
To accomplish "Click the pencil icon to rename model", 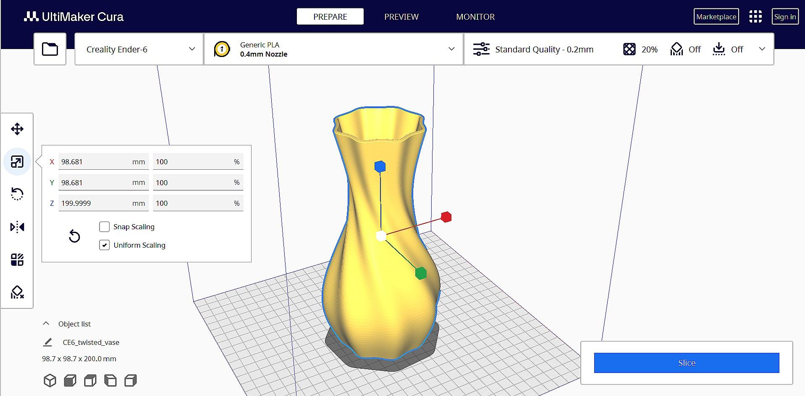I will 48,342.
